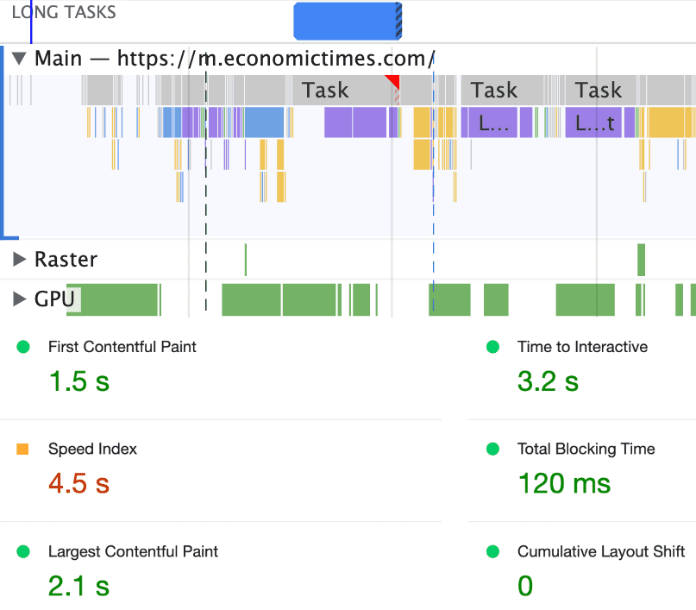Click the 2.1 s Largest Contentful Paint value
696x610 pixels.
[x=78, y=586]
